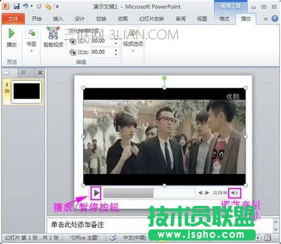Click the "Office 主题" status bar entry

(84, 238)
